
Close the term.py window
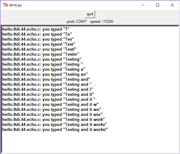pos(172,5)
